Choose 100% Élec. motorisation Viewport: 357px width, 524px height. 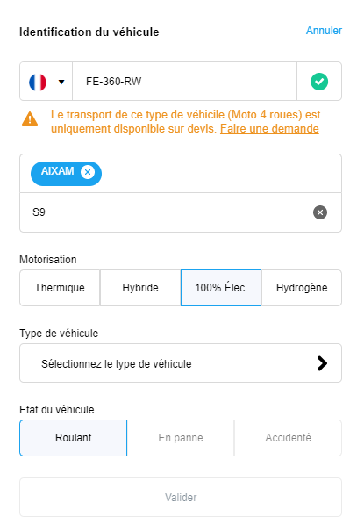[221, 288]
